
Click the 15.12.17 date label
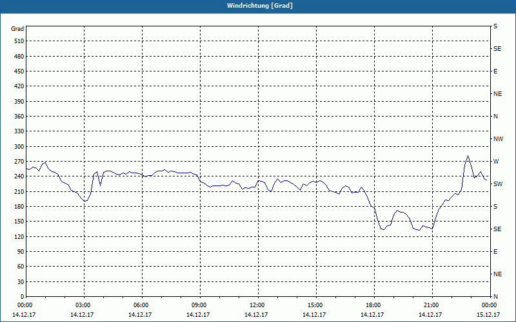tap(488, 315)
